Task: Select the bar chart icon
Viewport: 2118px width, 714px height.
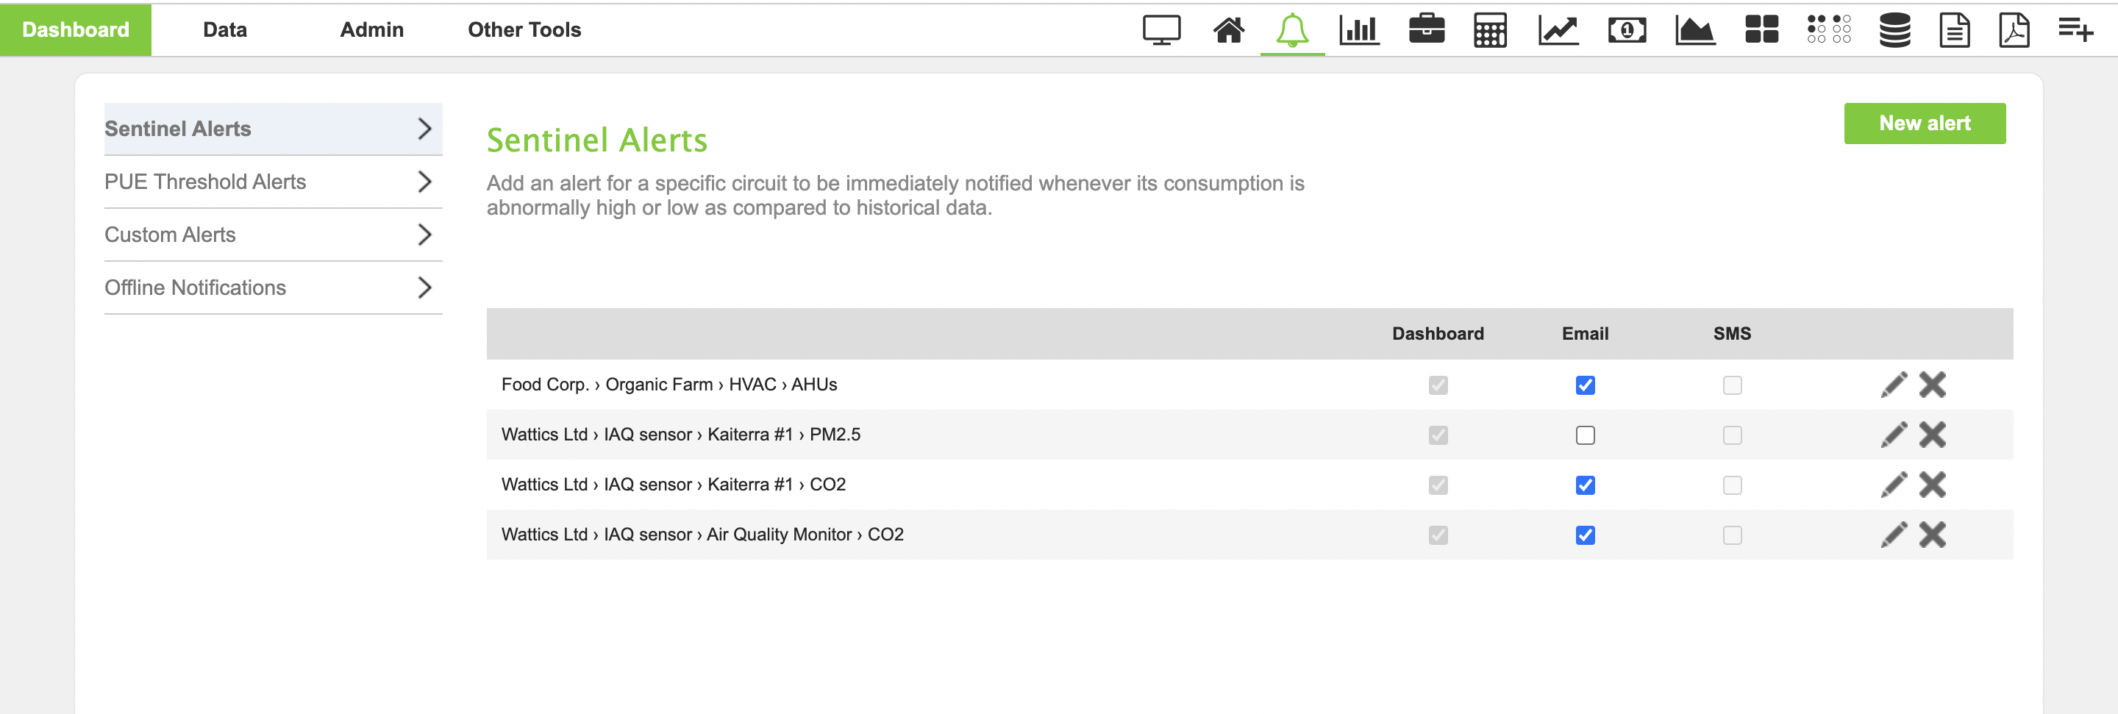Action: pyautogui.click(x=1358, y=30)
